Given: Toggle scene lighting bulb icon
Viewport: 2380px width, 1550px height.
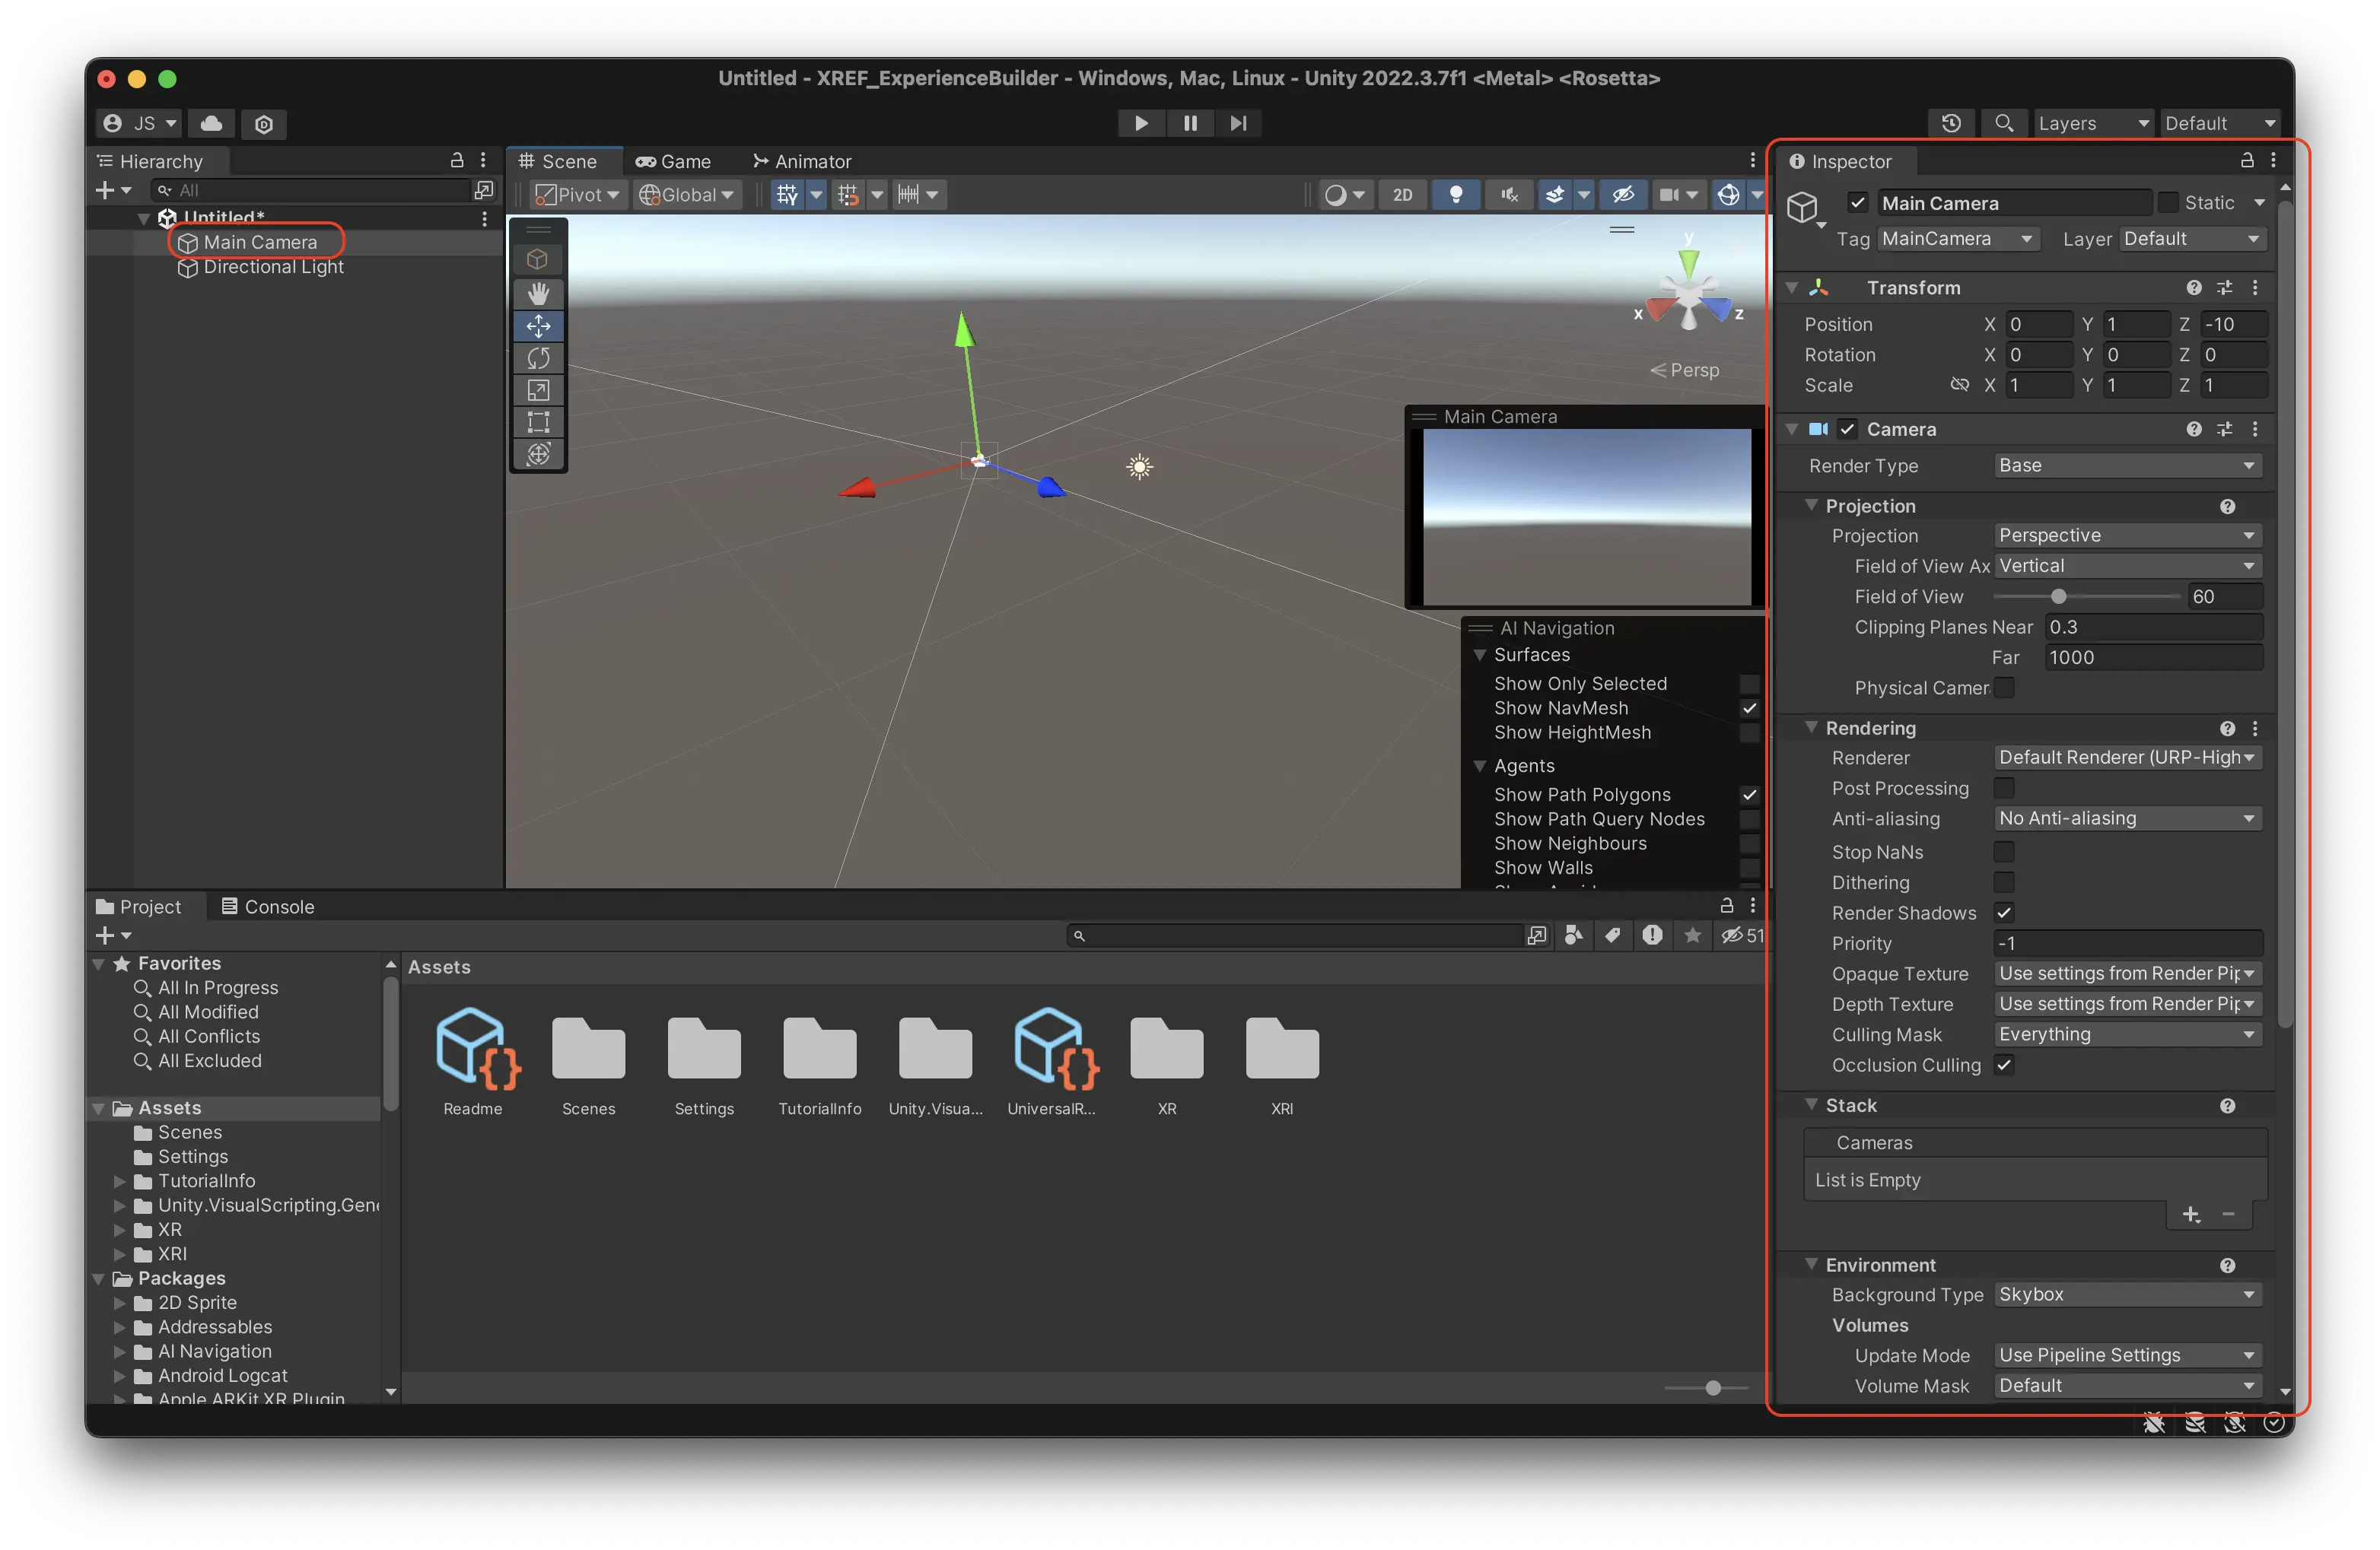Looking at the screenshot, I should [1456, 195].
